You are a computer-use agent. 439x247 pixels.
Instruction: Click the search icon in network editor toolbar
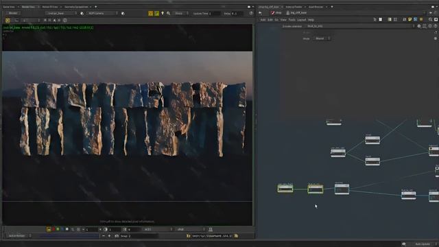430,19
